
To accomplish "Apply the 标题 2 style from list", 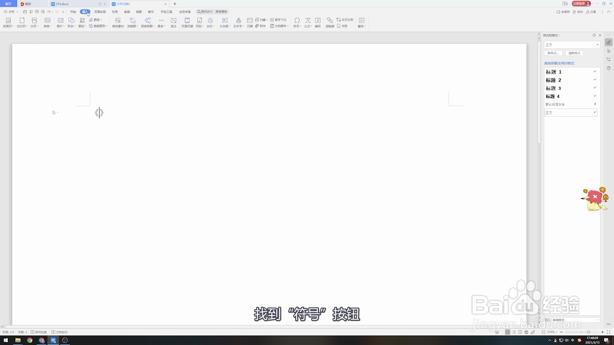I will click(553, 80).
